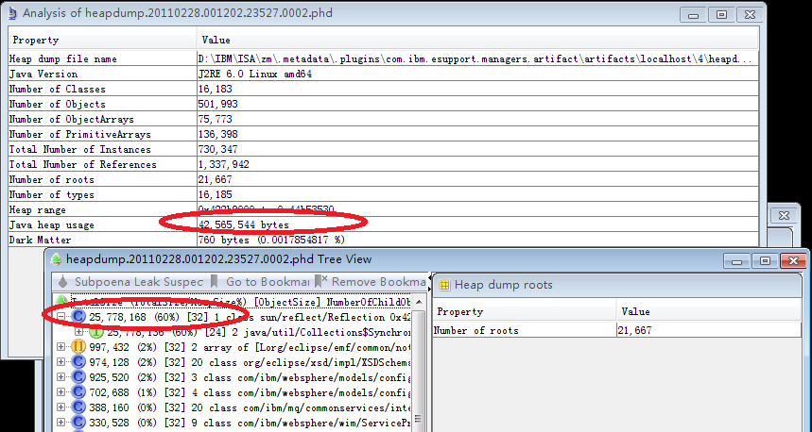
Task: Click the Heap dump roots grid icon
Action: coord(443,285)
